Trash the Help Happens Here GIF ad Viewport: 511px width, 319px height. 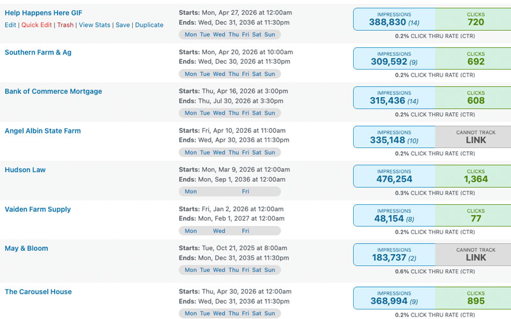(65, 25)
